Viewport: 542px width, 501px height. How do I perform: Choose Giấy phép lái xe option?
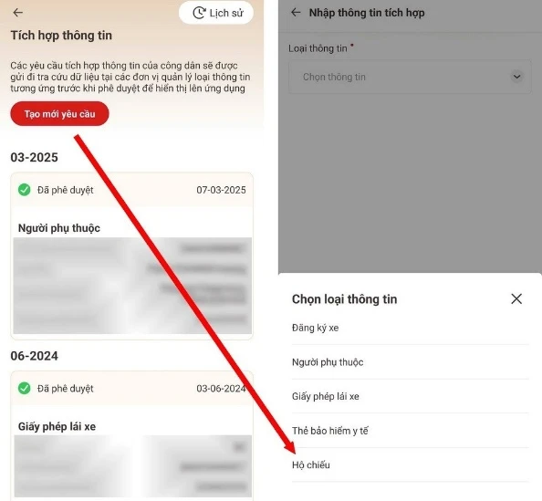[x=411, y=396]
